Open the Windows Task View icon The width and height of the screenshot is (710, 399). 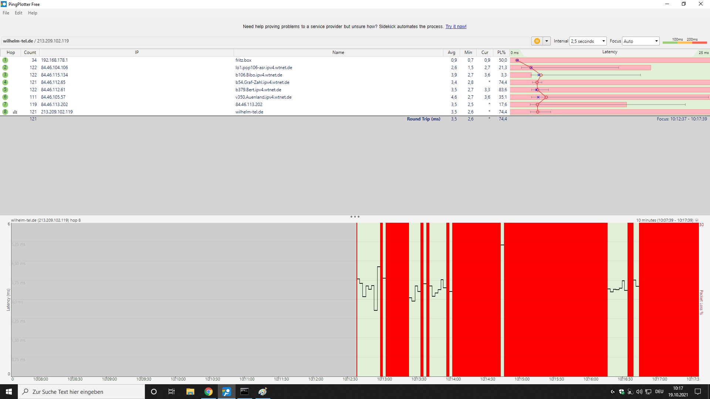click(x=172, y=392)
